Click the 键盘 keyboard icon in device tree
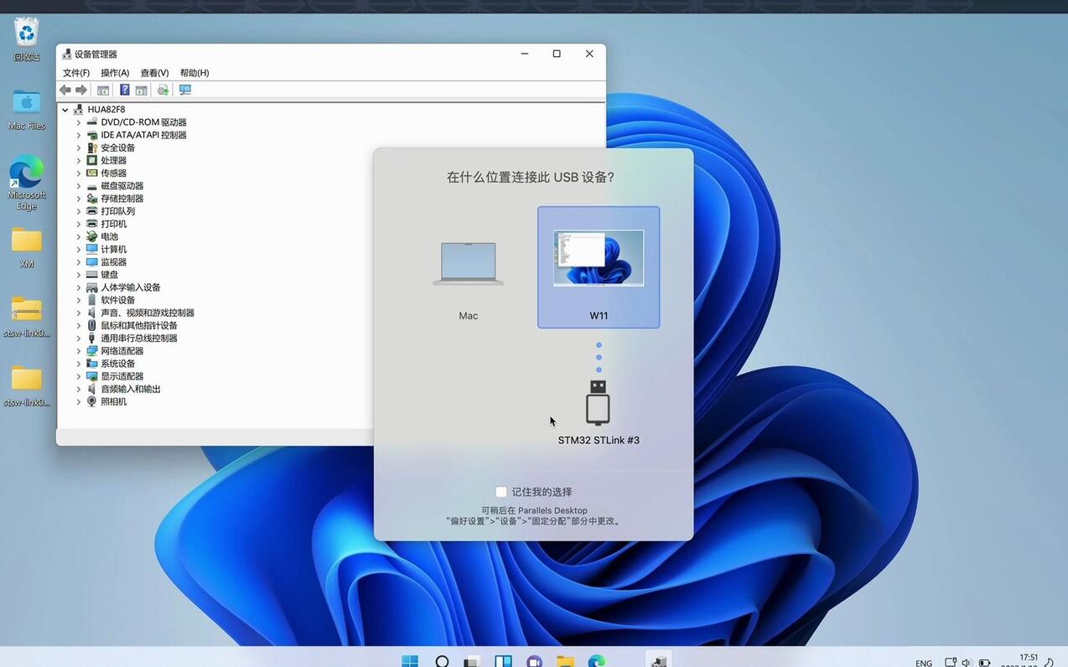Image resolution: width=1068 pixels, height=667 pixels. (92, 275)
